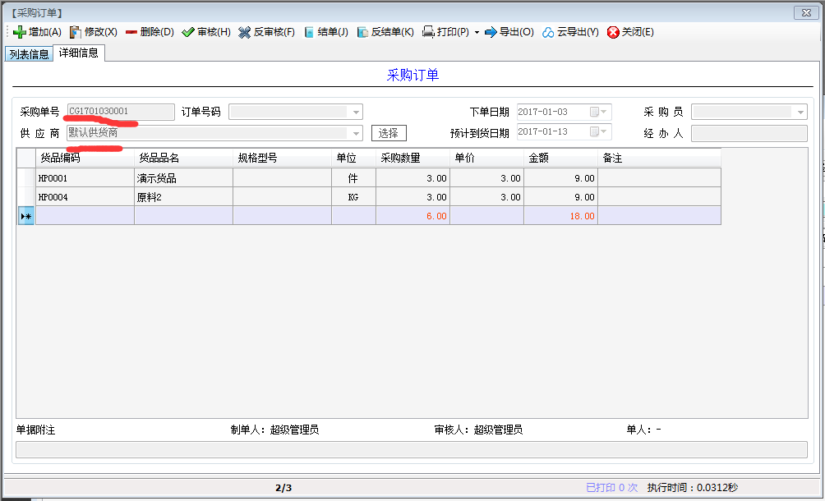
Task: Expand the 订单号码 combo box
Action: (356, 112)
